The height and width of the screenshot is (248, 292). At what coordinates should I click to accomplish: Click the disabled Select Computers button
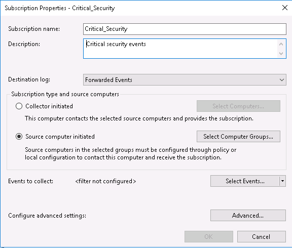[x=238, y=106]
